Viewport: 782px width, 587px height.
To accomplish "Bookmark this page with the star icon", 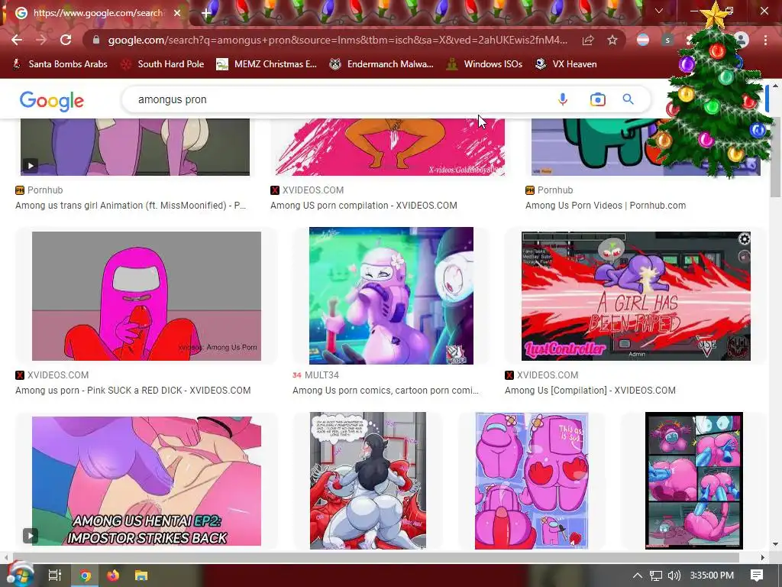I will (x=612, y=40).
